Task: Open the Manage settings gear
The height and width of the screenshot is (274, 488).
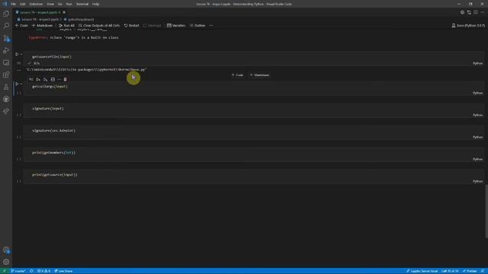Action: (6, 262)
